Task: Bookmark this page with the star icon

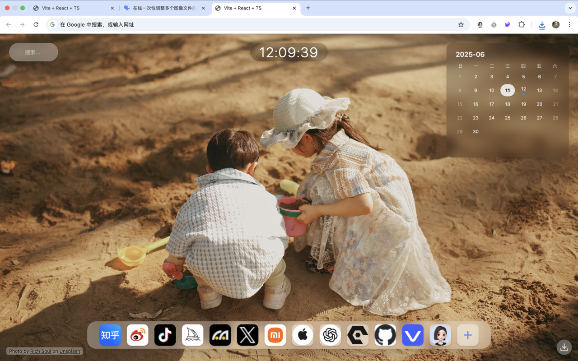Action: tap(461, 25)
